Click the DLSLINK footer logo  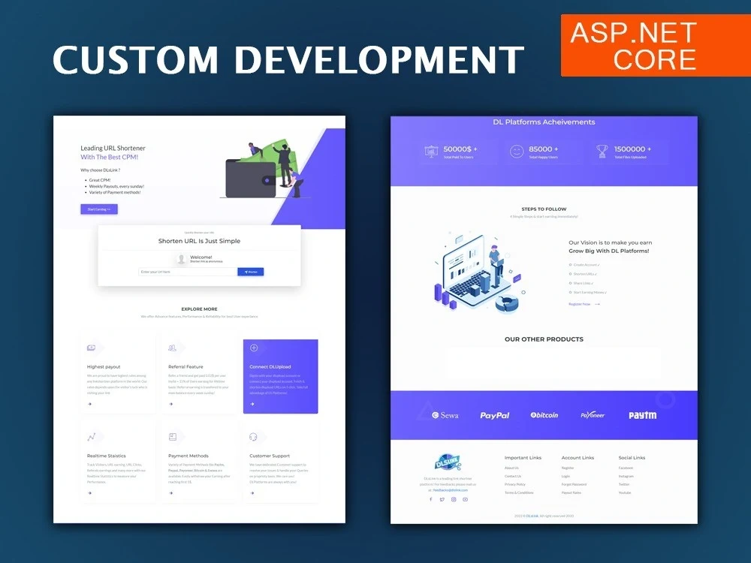click(448, 462)
